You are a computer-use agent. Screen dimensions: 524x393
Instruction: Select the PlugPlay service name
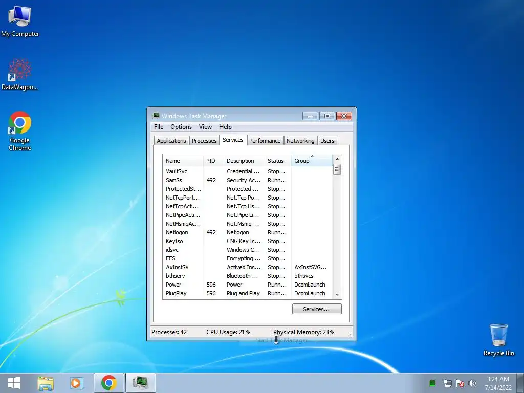coord(176,293)
